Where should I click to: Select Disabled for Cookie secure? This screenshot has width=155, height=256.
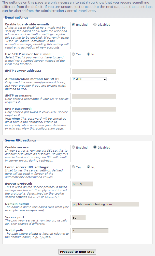pos(95,147)
